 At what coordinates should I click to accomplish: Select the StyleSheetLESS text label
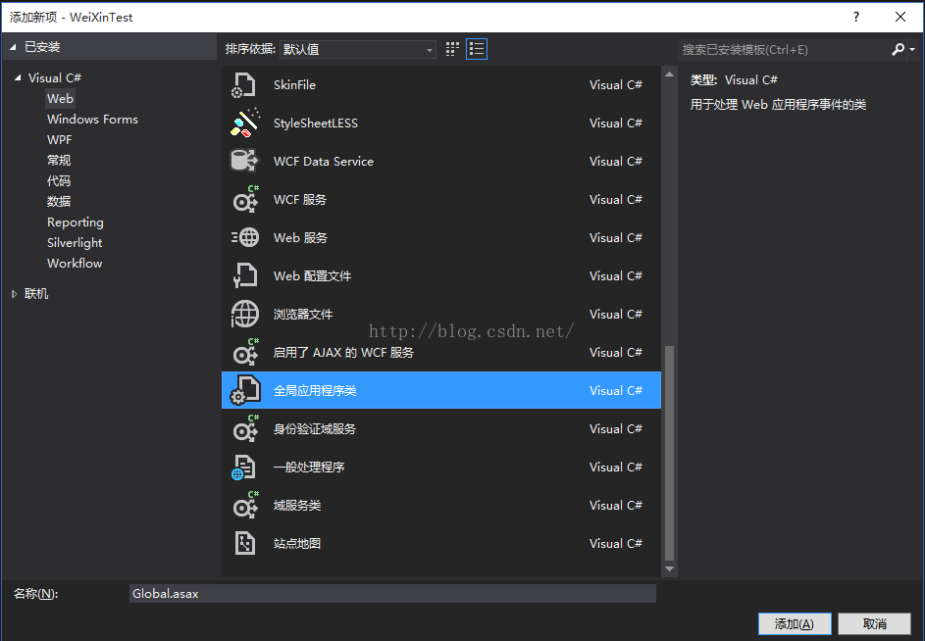(x=316, y=123)
